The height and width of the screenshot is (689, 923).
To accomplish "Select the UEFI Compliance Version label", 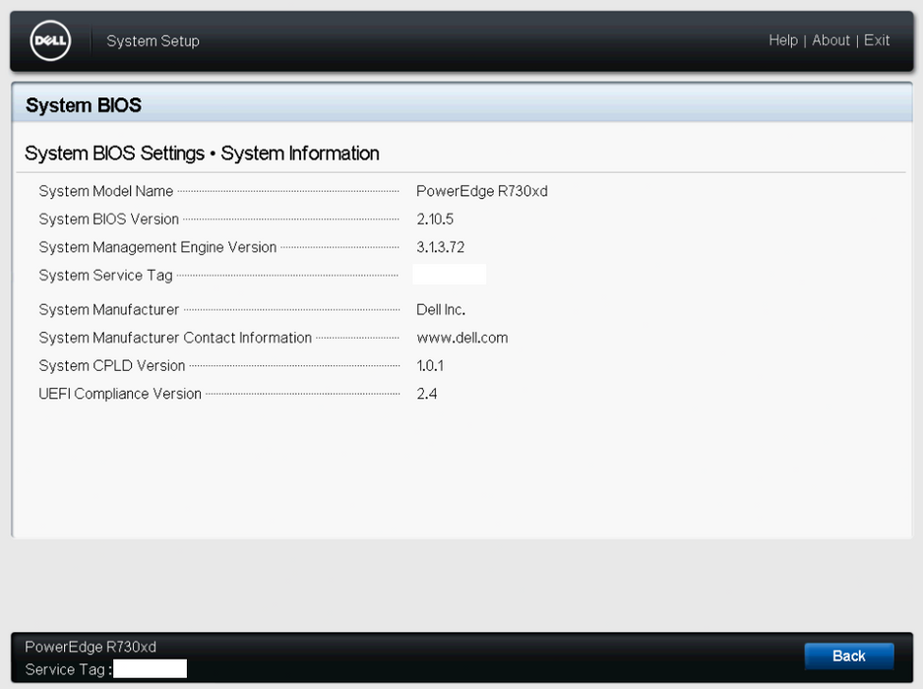I will coord(119,394).
